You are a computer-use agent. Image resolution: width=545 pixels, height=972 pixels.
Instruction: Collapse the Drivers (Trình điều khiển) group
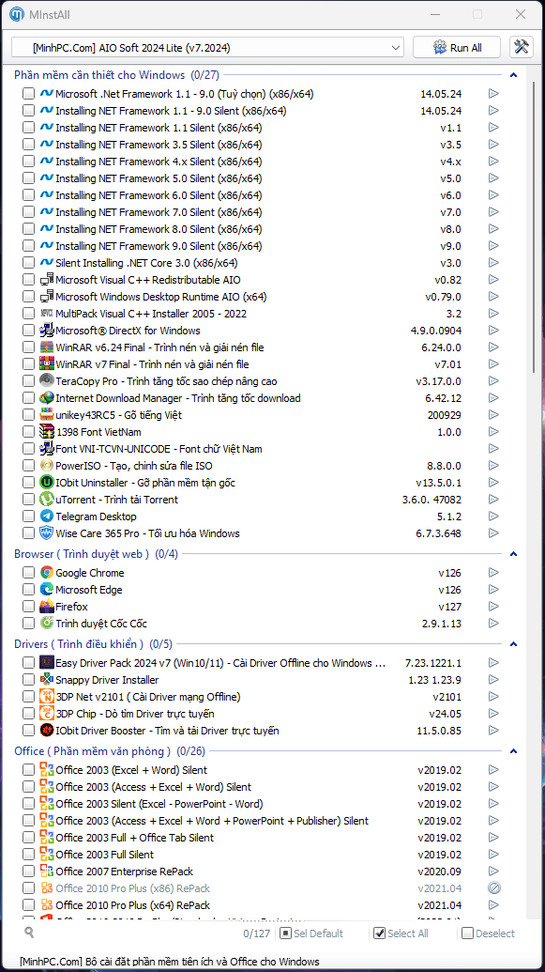pos(513,644)
